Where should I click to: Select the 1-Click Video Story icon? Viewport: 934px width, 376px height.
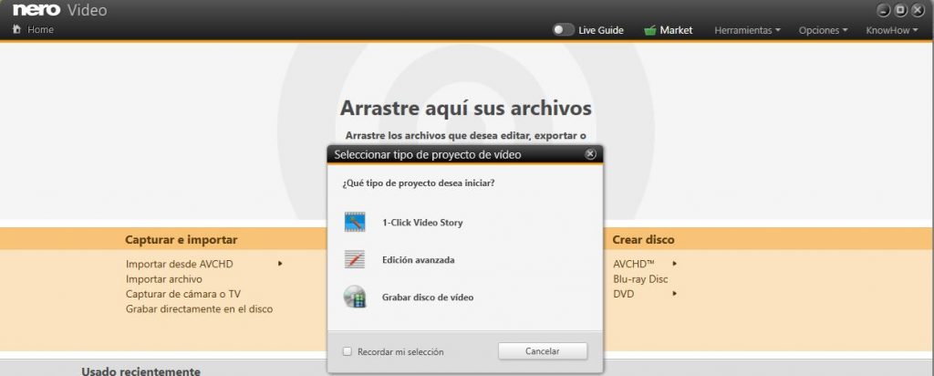(355, 223)
